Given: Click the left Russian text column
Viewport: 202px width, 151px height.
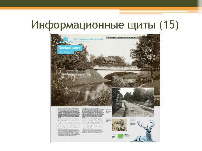Looking at the screenshot, I should click(x=69, y=122).
